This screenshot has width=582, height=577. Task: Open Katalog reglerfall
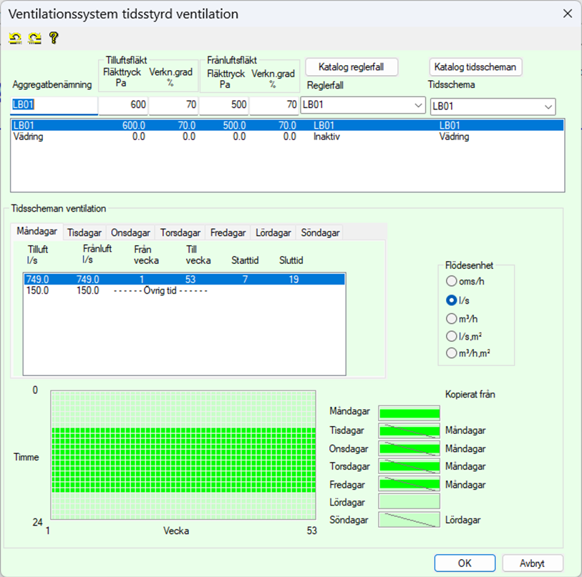tap(351, 67)
